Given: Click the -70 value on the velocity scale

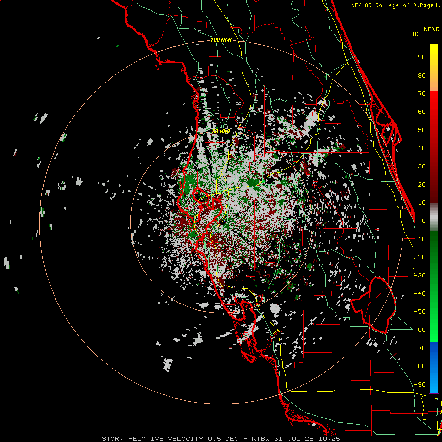Looking at the screenshot, I should [x=420, y=348].
